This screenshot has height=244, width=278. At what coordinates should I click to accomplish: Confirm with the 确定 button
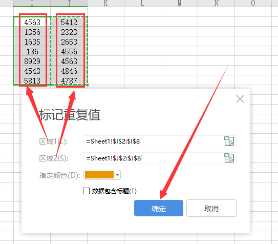[159, 208]
